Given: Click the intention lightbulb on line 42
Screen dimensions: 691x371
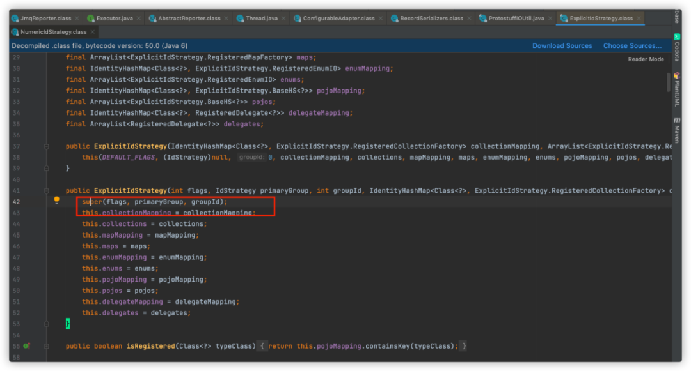Looking at the screenshot, I should [x=56, y=200].
